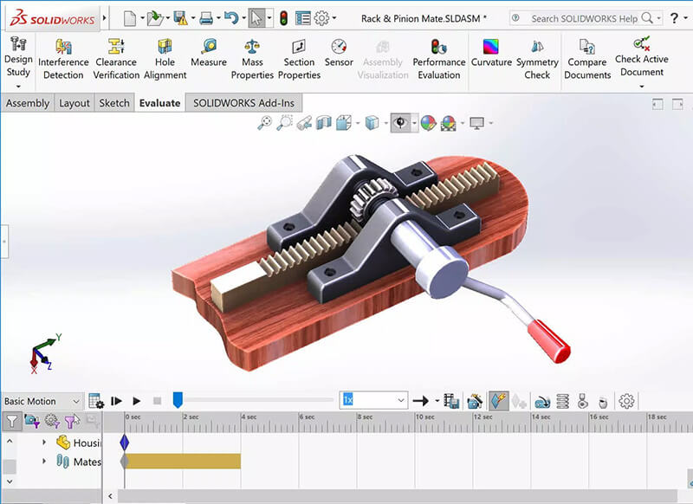Open the playback speed dropdown
The height and width of the screenshot is (504, 693).
(x=399, y=400)
